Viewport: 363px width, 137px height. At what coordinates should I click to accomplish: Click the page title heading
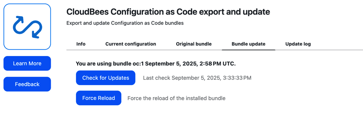pos(168,12)
